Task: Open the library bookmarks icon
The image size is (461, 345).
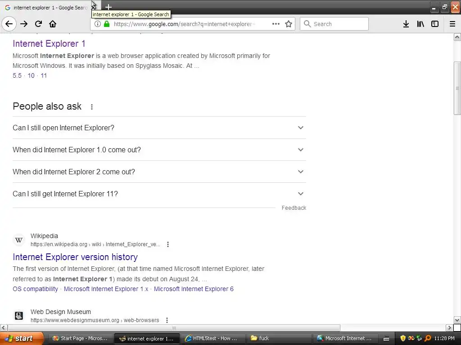Action: [x=420, y=24]
